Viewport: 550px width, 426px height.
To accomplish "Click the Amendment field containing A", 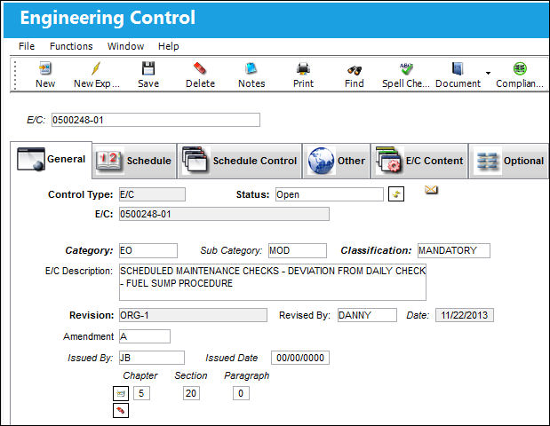I will tap(145, 336).
